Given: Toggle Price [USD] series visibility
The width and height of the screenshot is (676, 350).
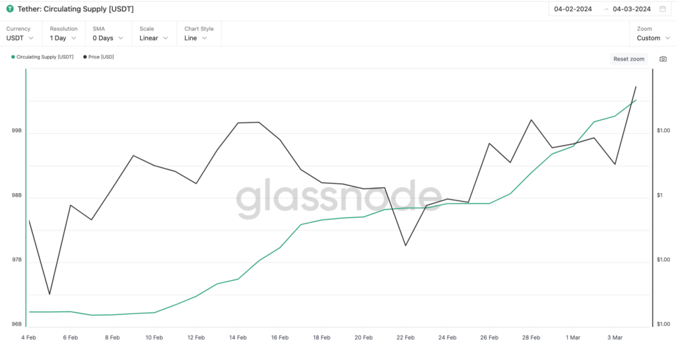Looking at the screenshot, I should point(101,57).
